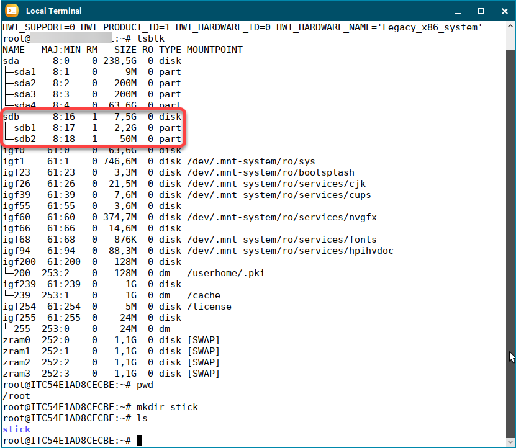Click the MOUNTPOINT column header
Screen dimensions: 516x448
click(214, 50)
